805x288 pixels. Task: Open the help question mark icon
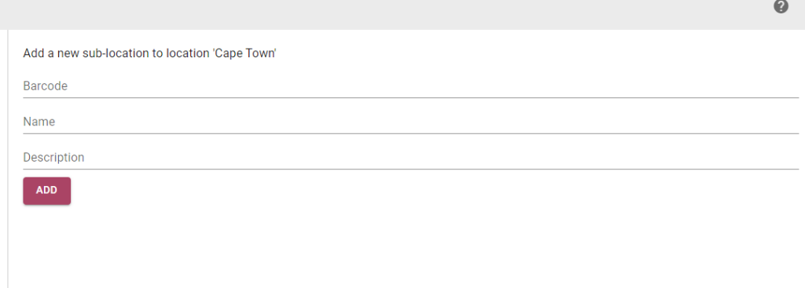click(x=781, y=6)
